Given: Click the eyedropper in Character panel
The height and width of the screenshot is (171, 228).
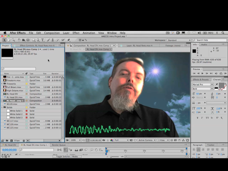Looking at the screenshot, I should [x=217, y=84].
